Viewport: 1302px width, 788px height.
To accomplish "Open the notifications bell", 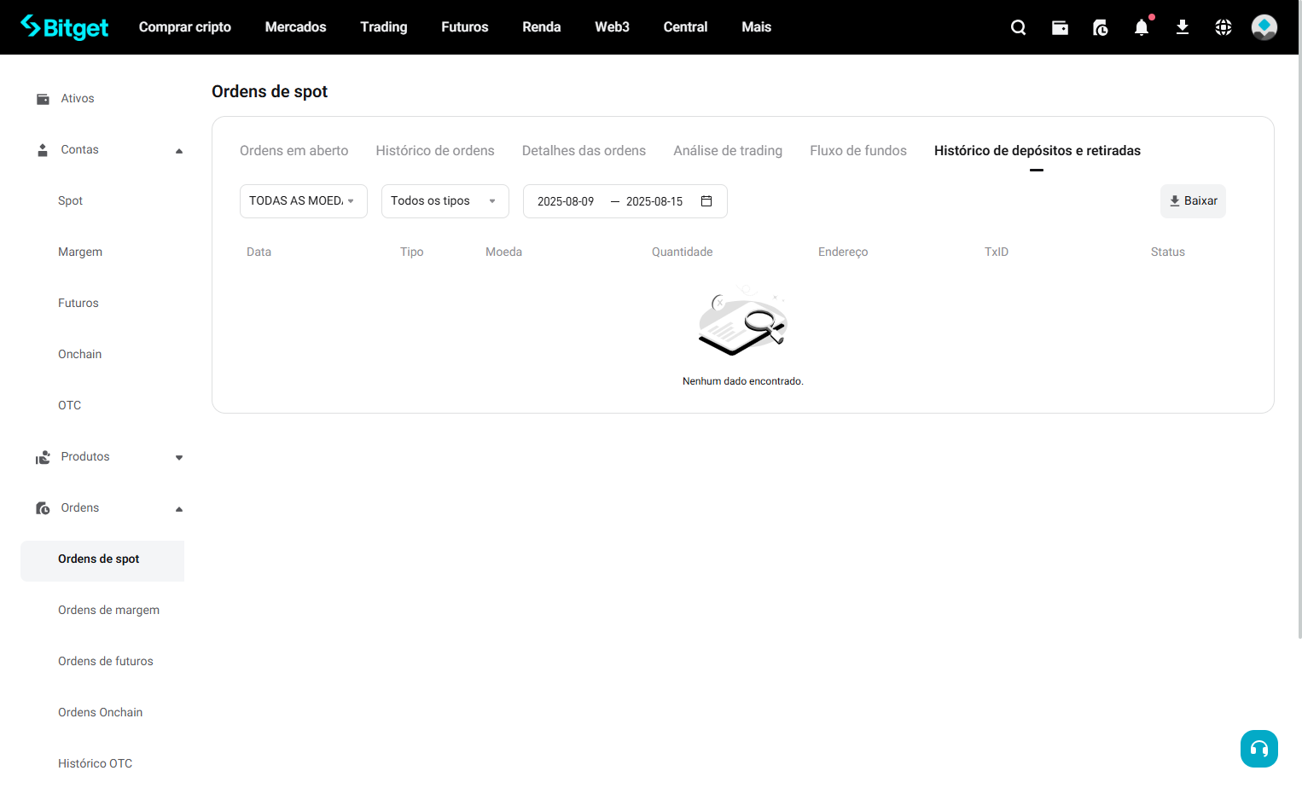I will pyautogui.click(x=1142, y=27).
